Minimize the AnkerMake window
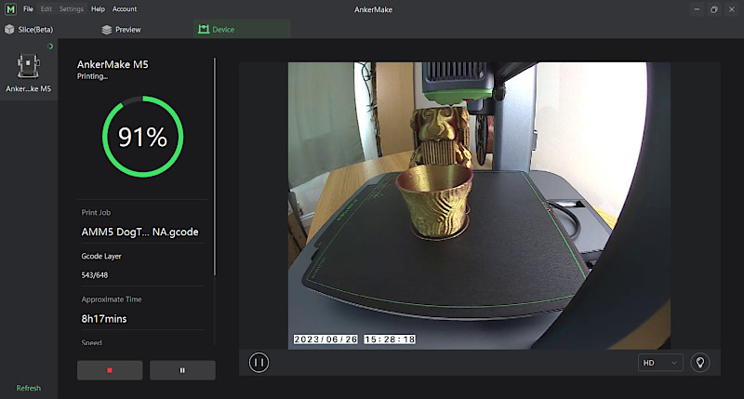Viewport: 744px width, 399px height. (x=696, y=9)
